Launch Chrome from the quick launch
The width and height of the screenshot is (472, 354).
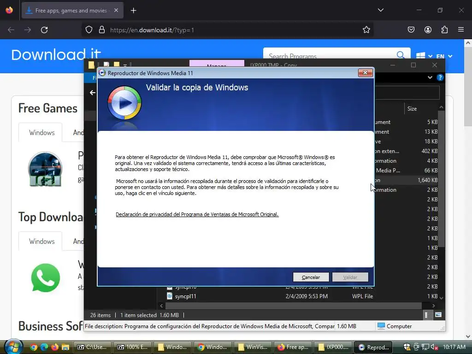[33, 347]
